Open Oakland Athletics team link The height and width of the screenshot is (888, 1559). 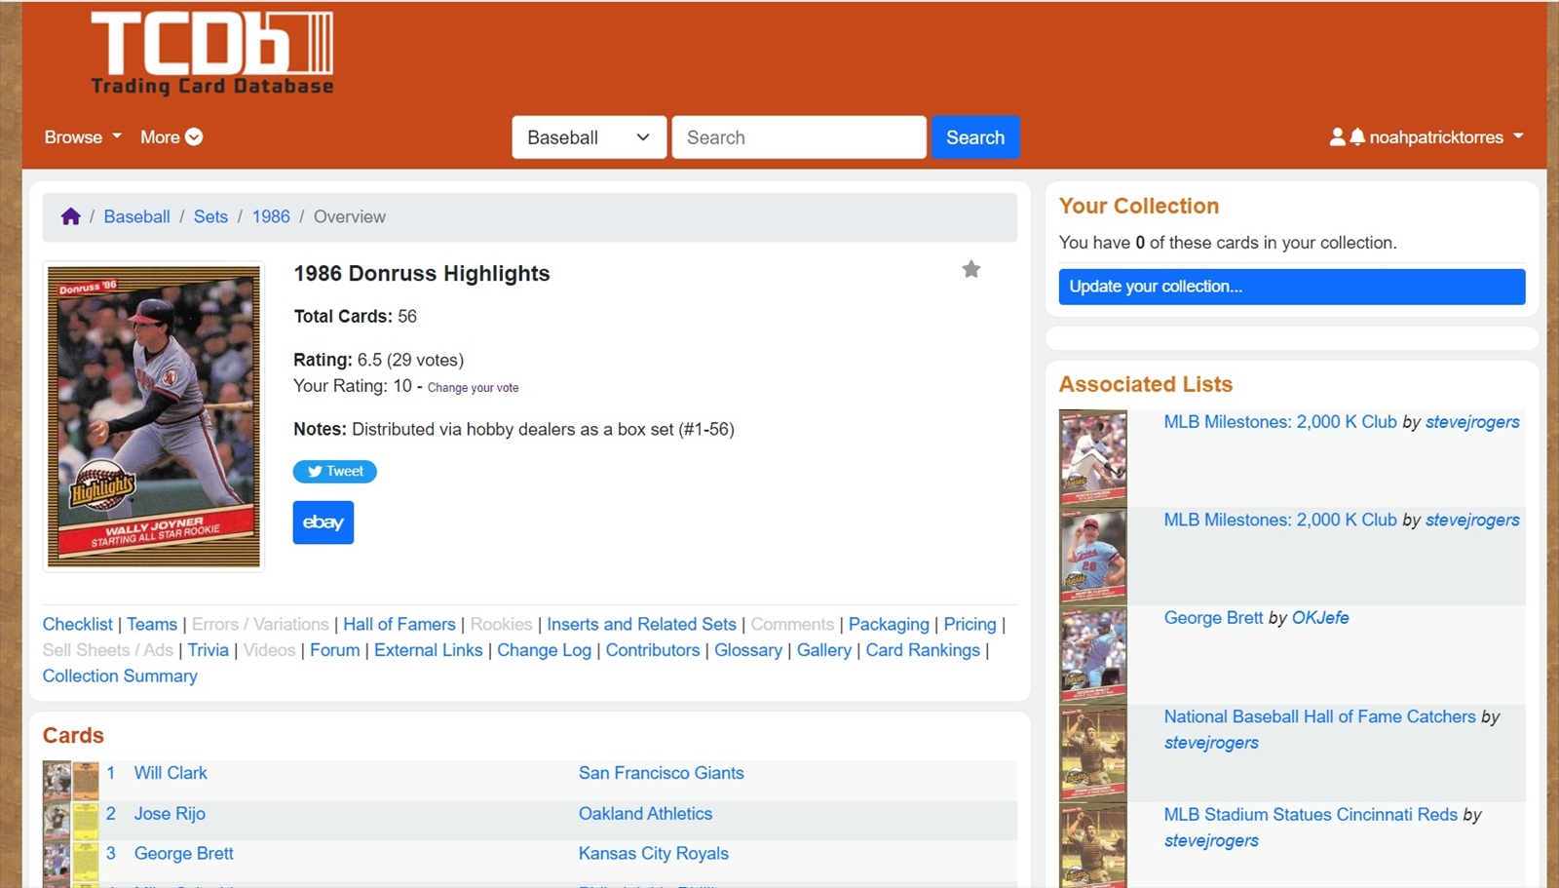[x=645, y=814]
